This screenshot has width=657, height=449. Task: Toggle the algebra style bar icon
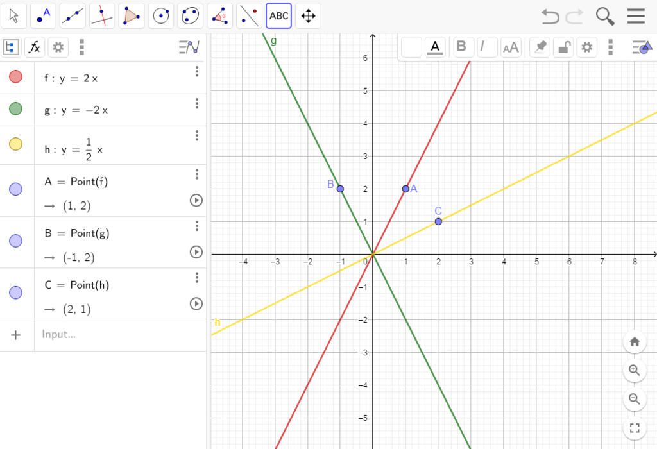point(189,47)
